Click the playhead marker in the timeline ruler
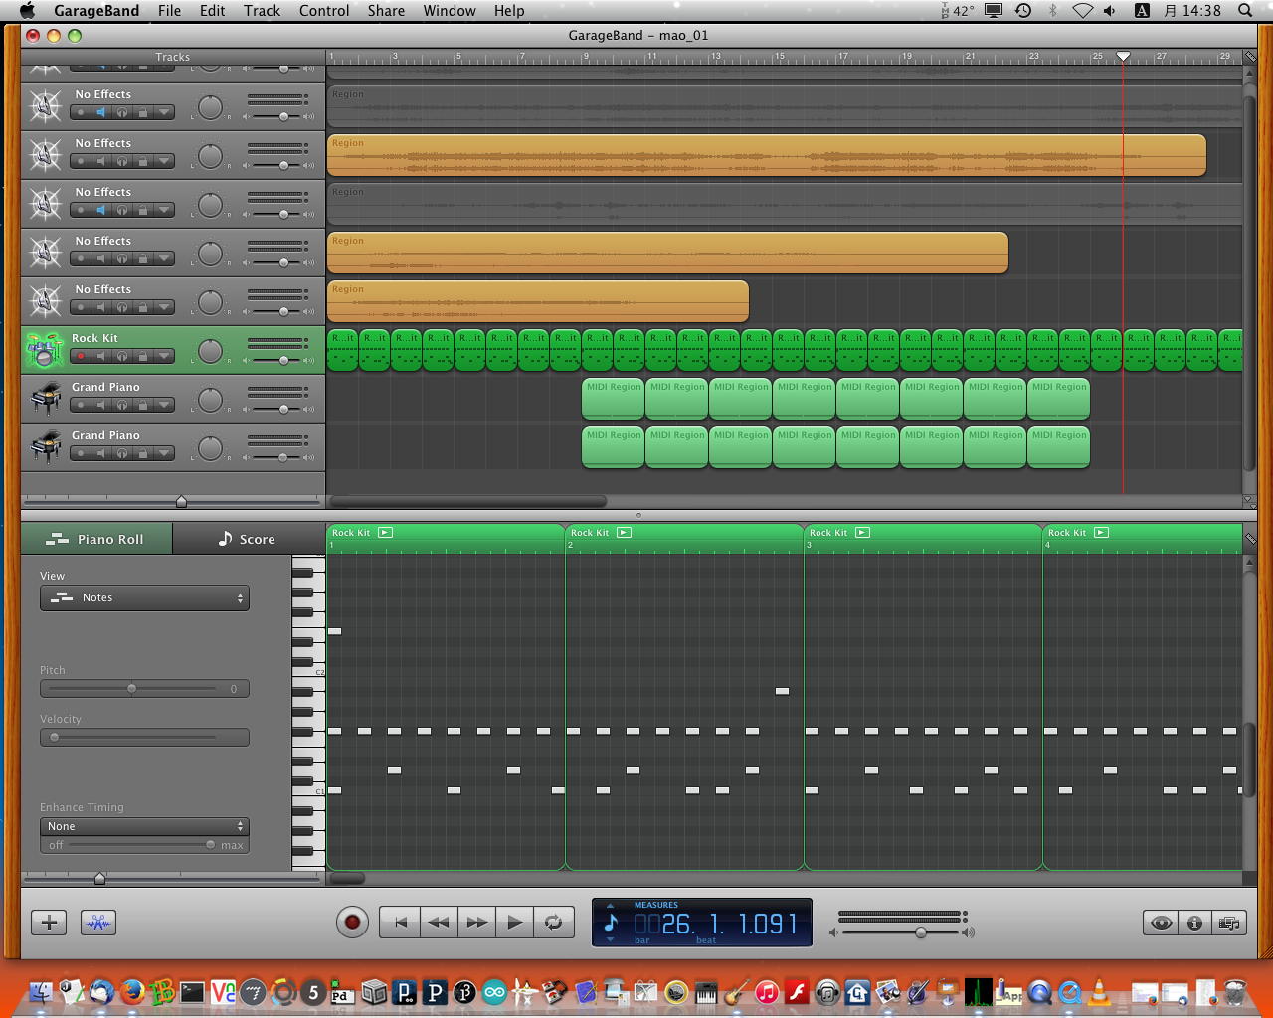The width and height of the screenshot is (1273, 1018). [1123, 57]
